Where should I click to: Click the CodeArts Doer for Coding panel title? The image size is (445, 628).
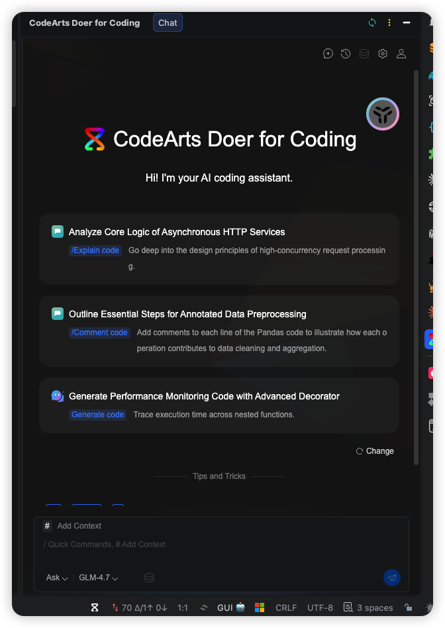(x=85, y=23)
